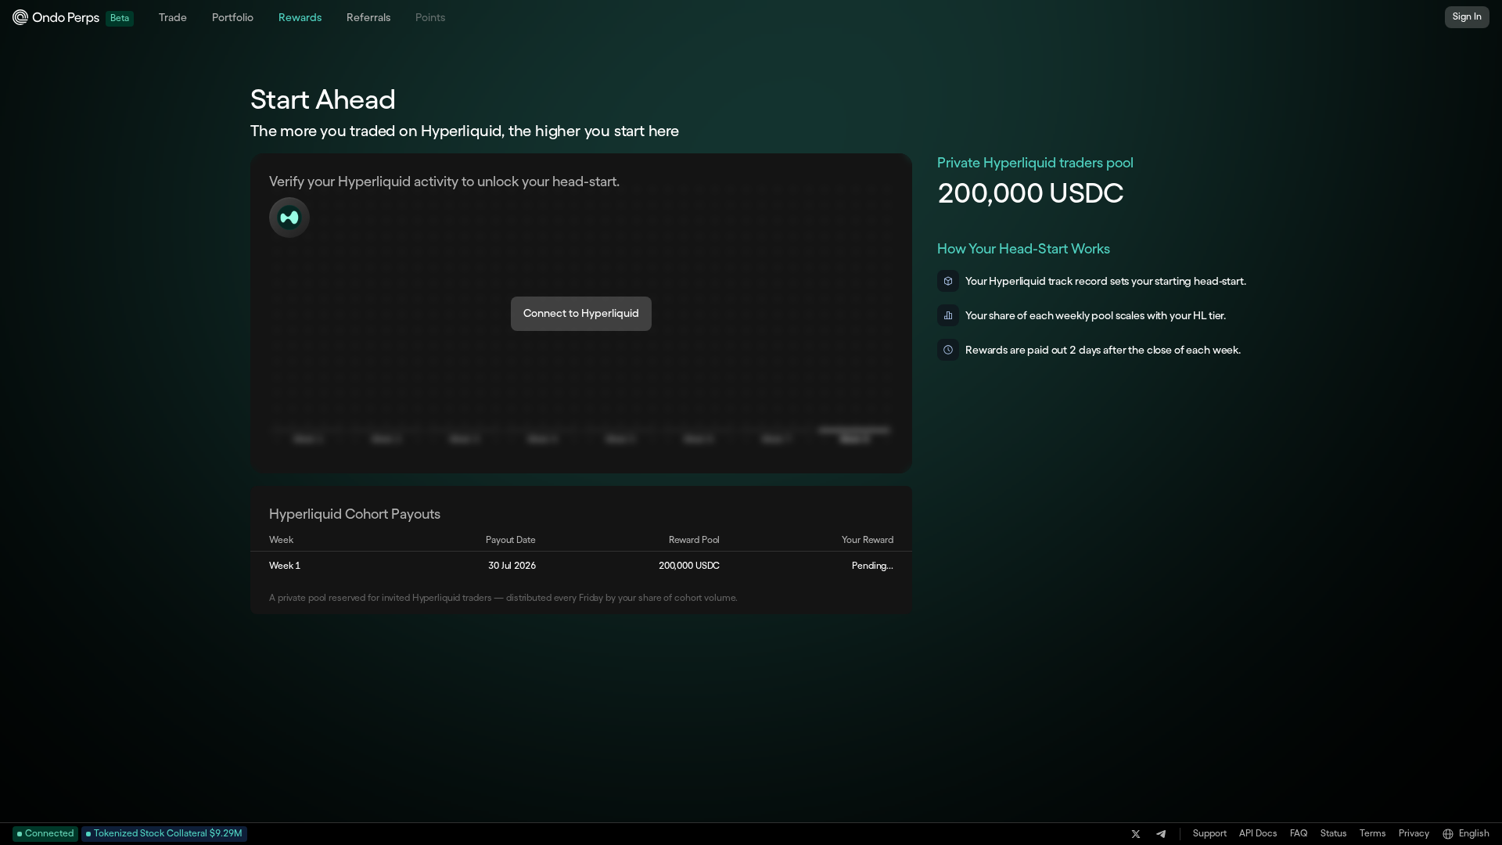
Task: Open the Portfolio tab
Action: click(x=232, y=18)
